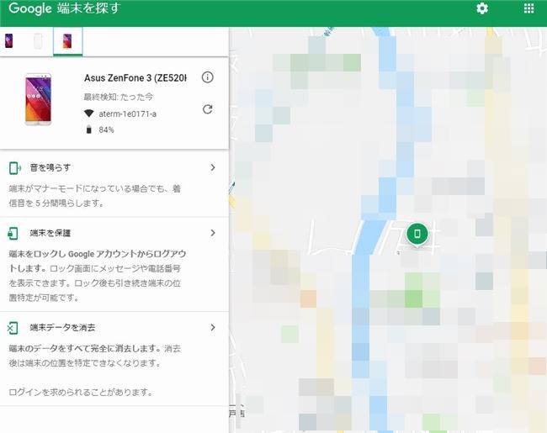Viewport: 547px width, 433px height.
Task: Click the 最終検知: たった今 status text
Action: pyautogui.click(x=118, y=97)
